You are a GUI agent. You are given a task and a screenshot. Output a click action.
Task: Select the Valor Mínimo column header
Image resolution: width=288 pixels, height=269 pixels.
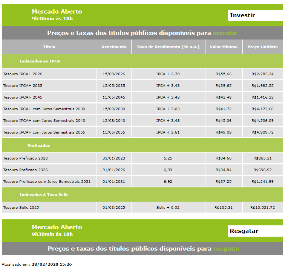(224, 47)
